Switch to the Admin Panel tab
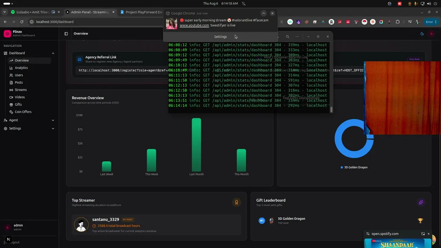Screen dimensions: 441x248 click(x=90, y=12)
